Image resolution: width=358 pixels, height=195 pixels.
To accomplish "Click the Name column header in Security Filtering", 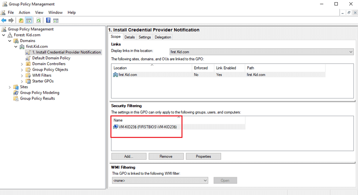I will (178, 120).
